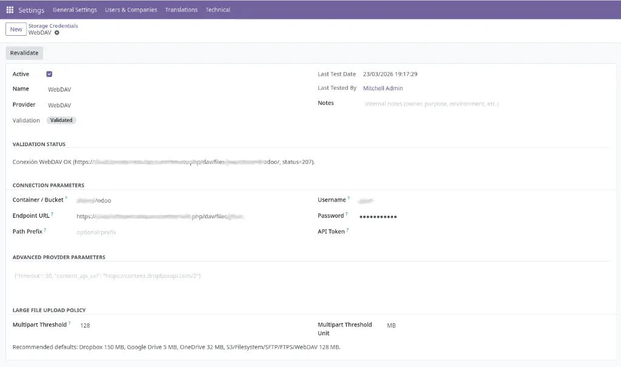621x367 pixels.
Task: Click the gear icon next to WebDAV
Action: (x=57, y=33)
